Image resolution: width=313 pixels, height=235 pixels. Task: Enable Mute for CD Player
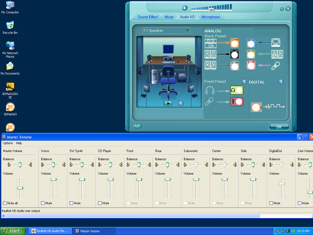100,203
